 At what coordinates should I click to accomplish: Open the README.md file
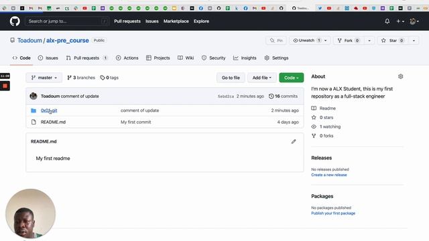pos(53,122)
